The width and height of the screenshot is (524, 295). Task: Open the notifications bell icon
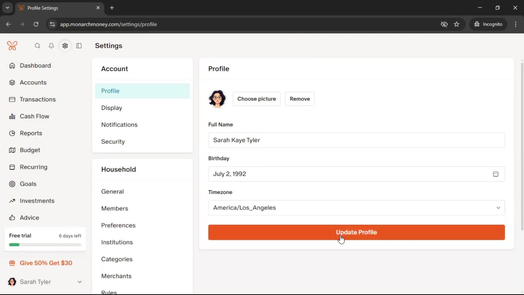(51, 46)
